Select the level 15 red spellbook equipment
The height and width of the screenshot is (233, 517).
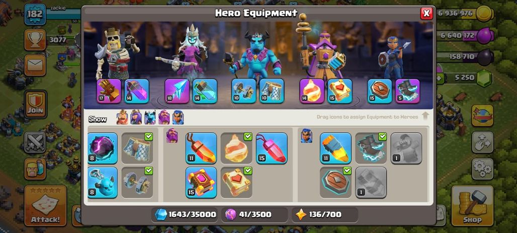point(201,182)
